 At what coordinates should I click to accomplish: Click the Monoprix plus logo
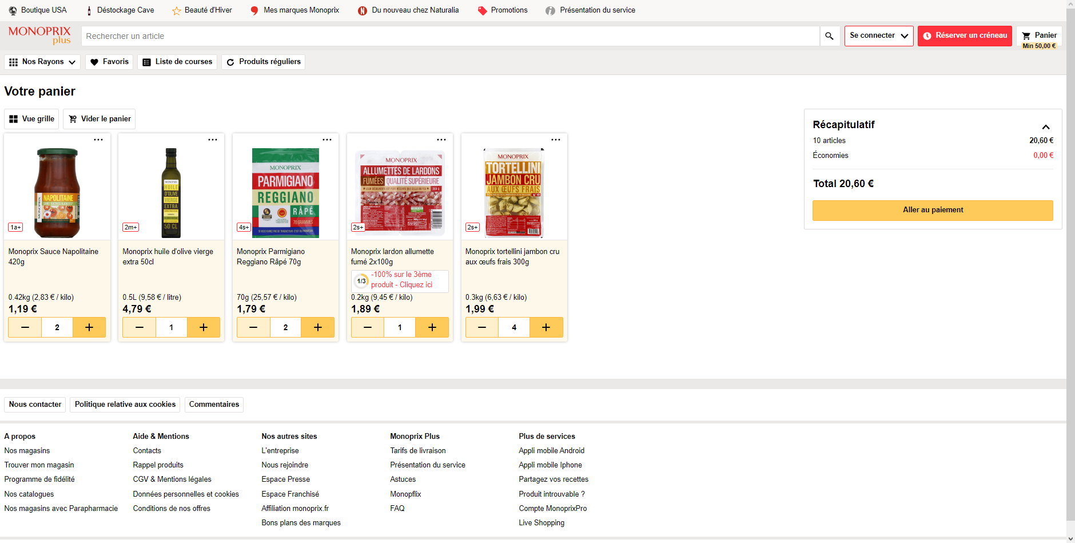coord(39,35)
